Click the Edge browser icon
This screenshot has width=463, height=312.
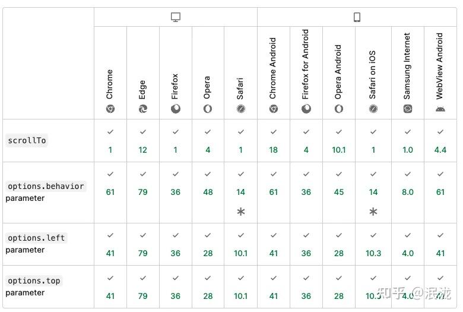142,109
